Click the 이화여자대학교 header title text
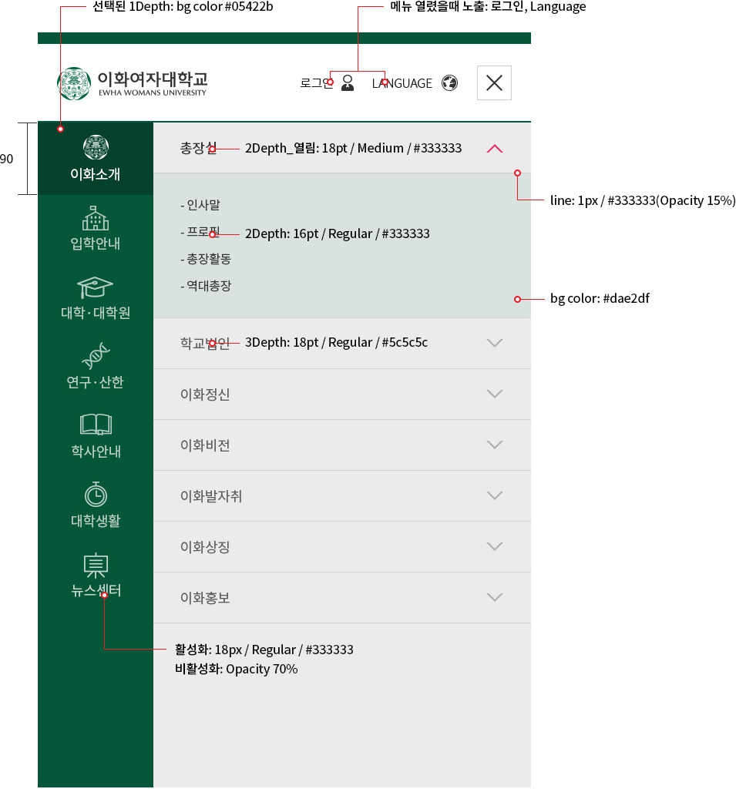 pyautogui.click(x=153, y=79)
